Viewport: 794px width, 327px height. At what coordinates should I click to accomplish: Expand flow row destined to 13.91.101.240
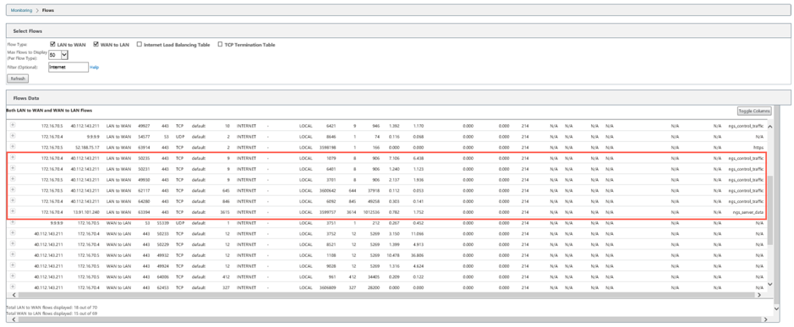click(13, 211)
